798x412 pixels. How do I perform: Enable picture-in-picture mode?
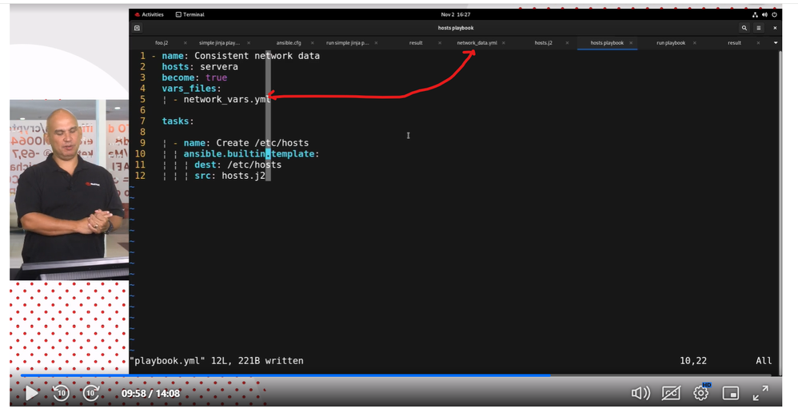731,393
